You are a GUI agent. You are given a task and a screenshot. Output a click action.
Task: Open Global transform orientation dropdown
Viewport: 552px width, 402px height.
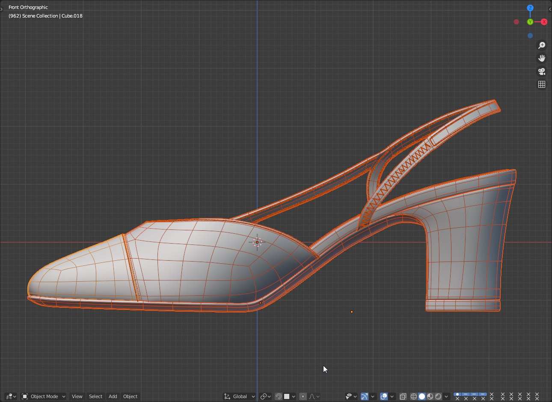pos(240,396)
